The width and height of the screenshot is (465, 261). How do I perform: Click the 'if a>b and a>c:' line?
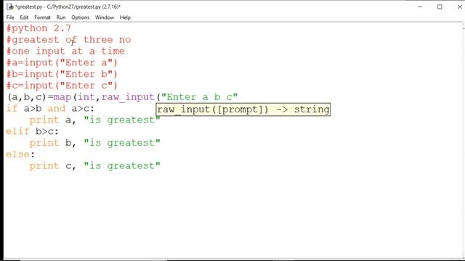(50, 109)
